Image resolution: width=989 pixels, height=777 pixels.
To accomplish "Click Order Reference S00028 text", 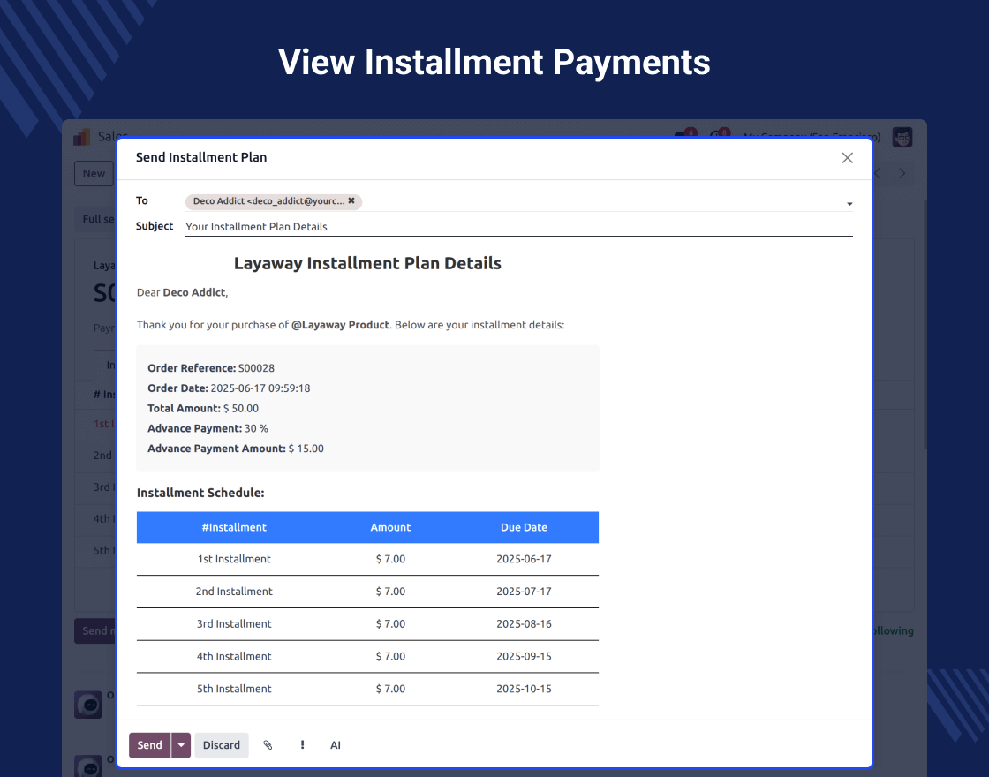I will tap(211, 367).
